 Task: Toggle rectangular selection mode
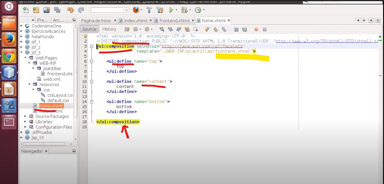point(196,29)
